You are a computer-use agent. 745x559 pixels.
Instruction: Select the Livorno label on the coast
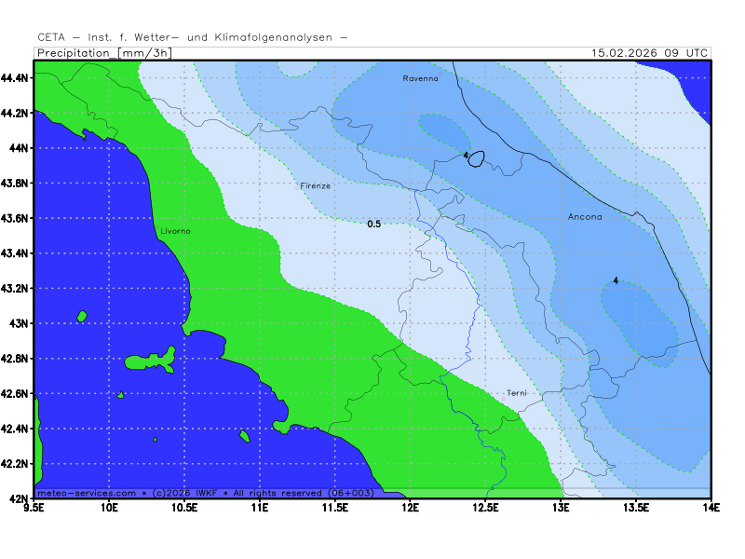175,230
